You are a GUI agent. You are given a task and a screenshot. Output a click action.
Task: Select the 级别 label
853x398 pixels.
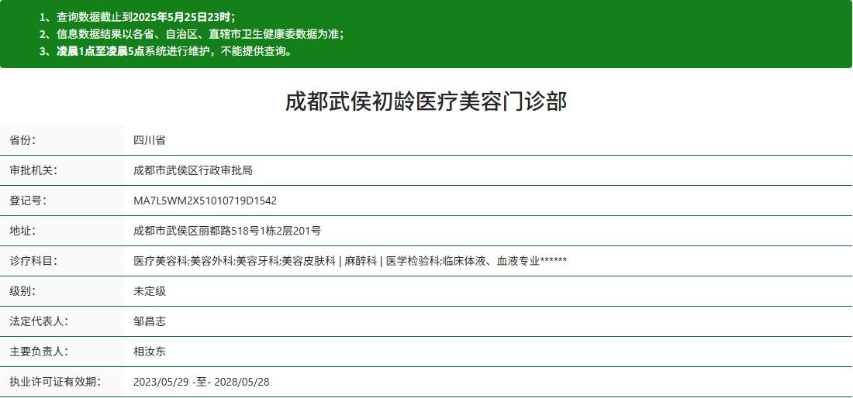[22, 291]
